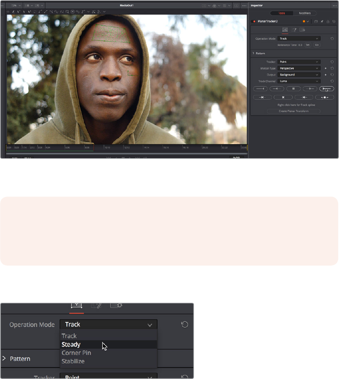Open the Controls tab in enlarged panel
The width and height of the screenshot is (339, 379).
(x=77, y=306)
